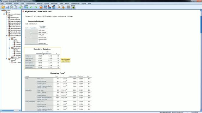Click Profildiagramm folder icon in outline

pos(9,59)
